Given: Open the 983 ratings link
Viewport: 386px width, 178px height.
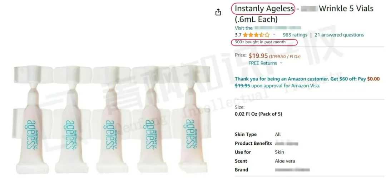Looking at the screenshot, I should (x=295, y=35).
